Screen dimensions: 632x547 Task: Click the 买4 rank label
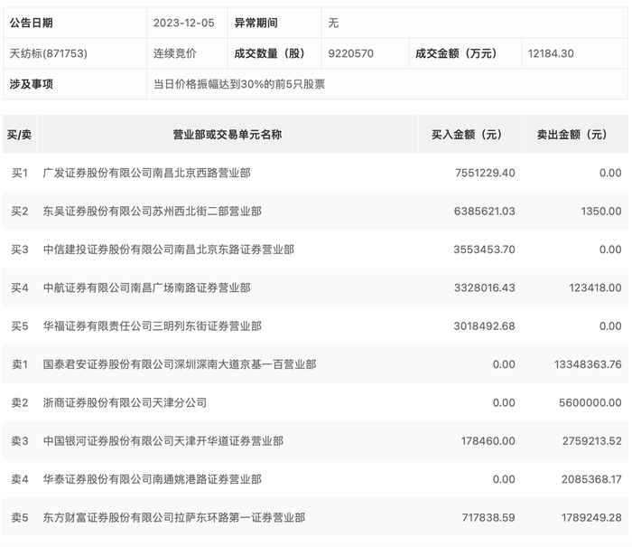pyautogui.click(x=19, y=288)
